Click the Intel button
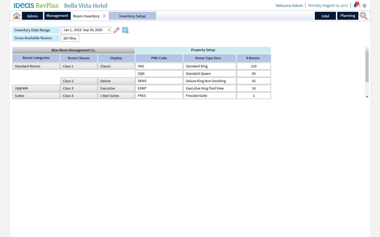Image resolution: width=380 pixels, height=237 pixels. click(x=325, y=16)
